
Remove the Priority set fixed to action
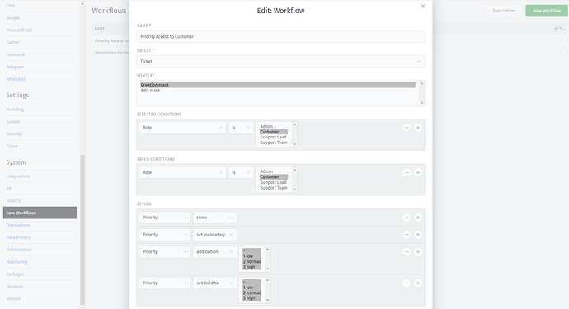pyautogui.click(x=407, y=283)
